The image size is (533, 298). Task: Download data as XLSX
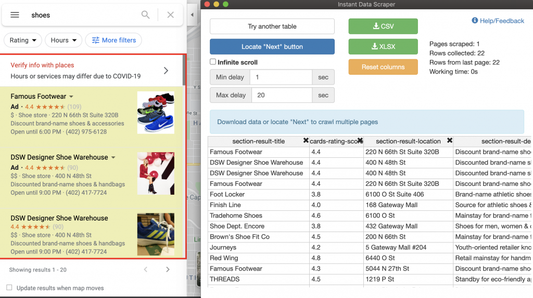point(383,47)
